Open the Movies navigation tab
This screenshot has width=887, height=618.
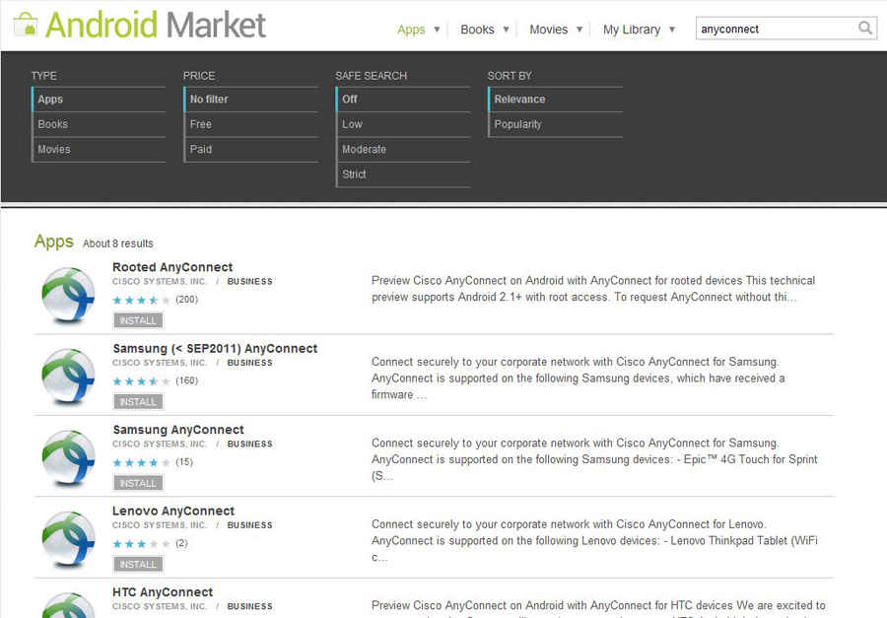tap(549, 30)
